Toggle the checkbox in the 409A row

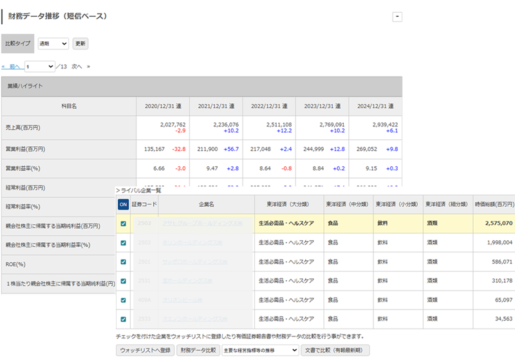click(x=123, y=300)
